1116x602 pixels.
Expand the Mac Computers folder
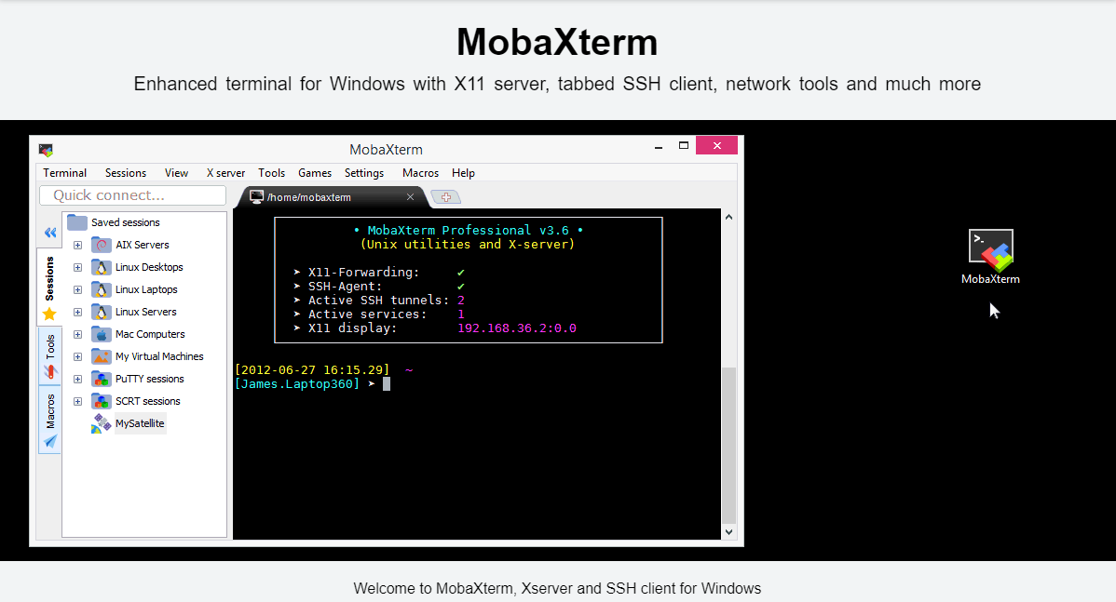coord(77,334)
